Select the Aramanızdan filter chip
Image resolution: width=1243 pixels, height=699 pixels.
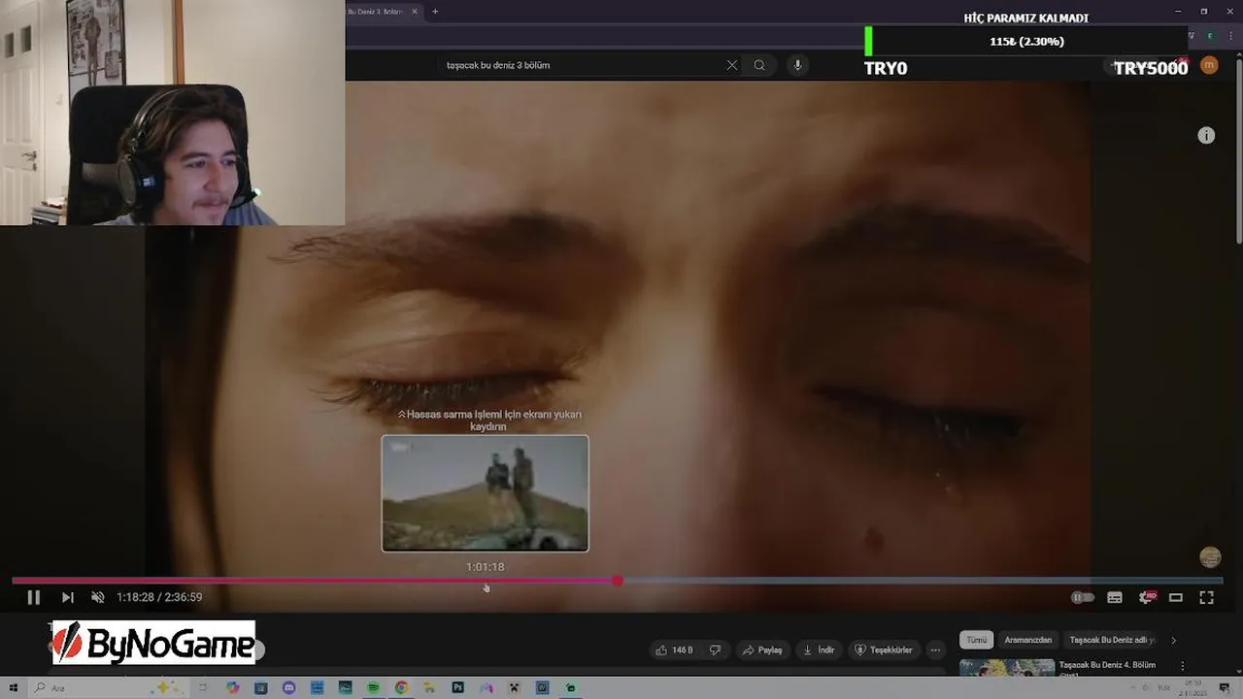[1027, 640]
